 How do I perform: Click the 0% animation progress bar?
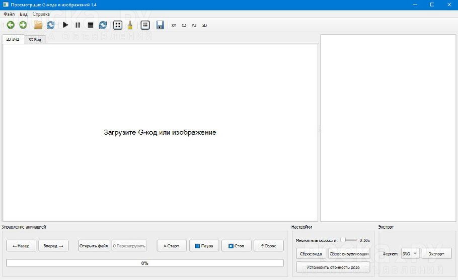(144, 263)
